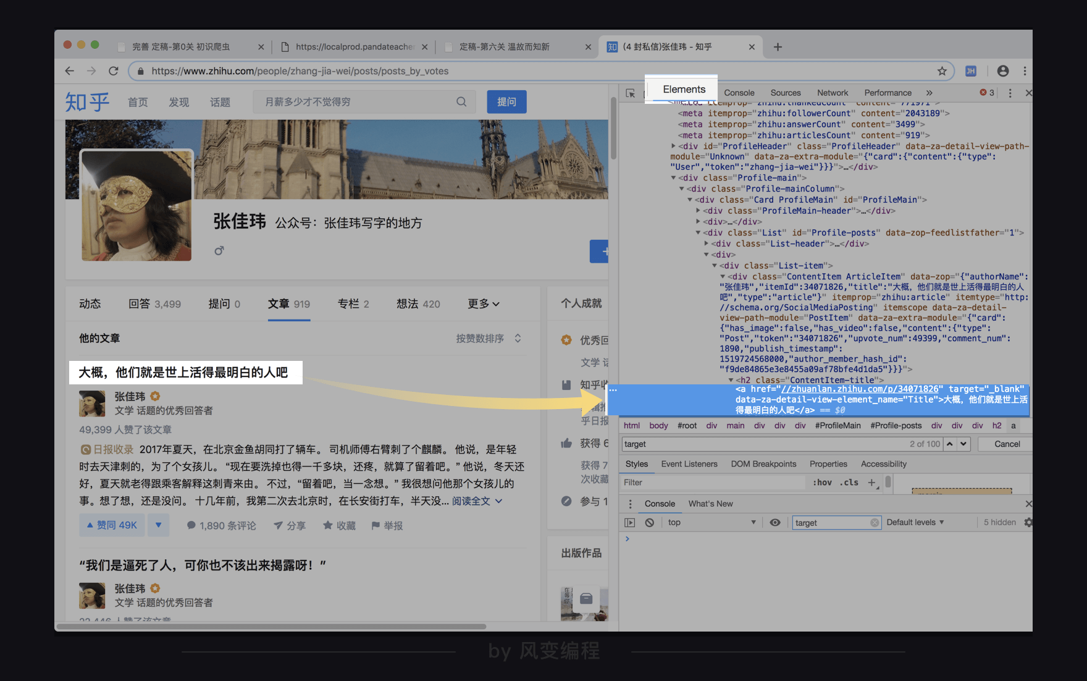Click the red error count badge in DevTools

point(987,93)
